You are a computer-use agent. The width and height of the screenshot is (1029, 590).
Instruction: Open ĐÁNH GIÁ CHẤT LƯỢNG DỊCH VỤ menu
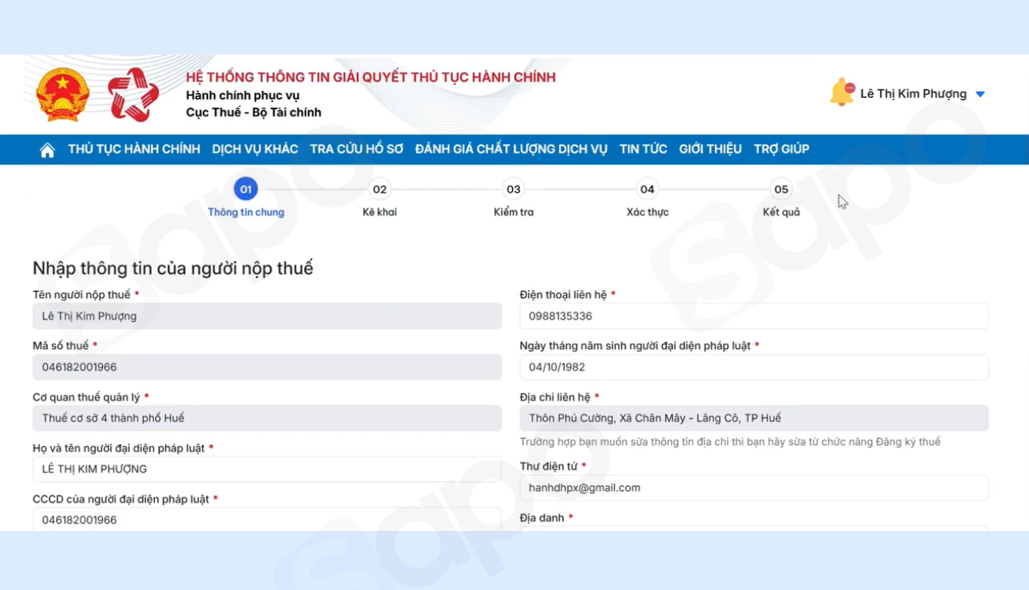[x=511, y=149]
